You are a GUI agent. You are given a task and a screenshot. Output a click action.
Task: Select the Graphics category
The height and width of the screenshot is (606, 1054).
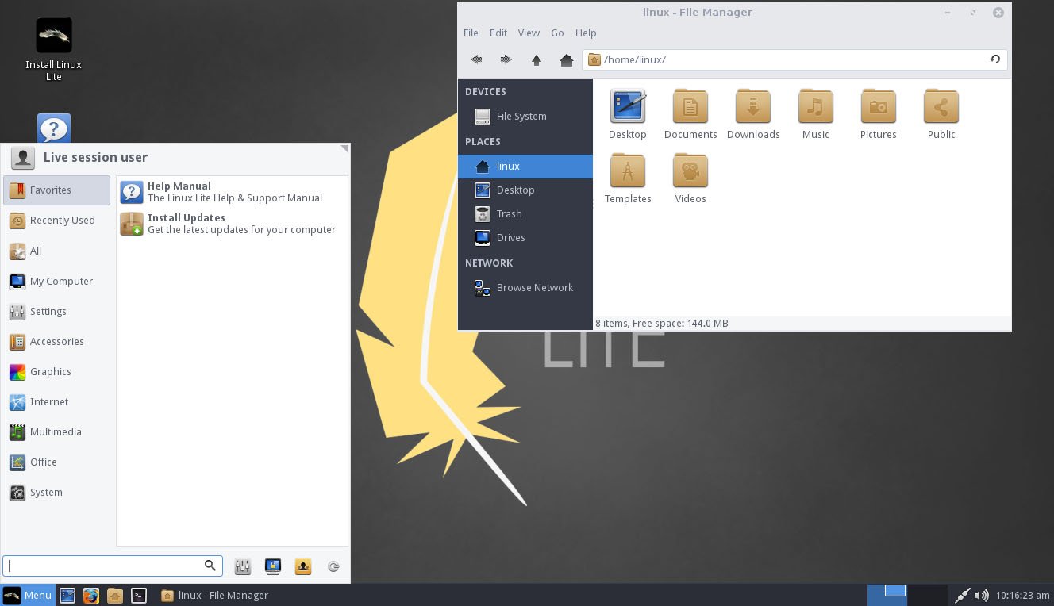click(x=57, y=371)
